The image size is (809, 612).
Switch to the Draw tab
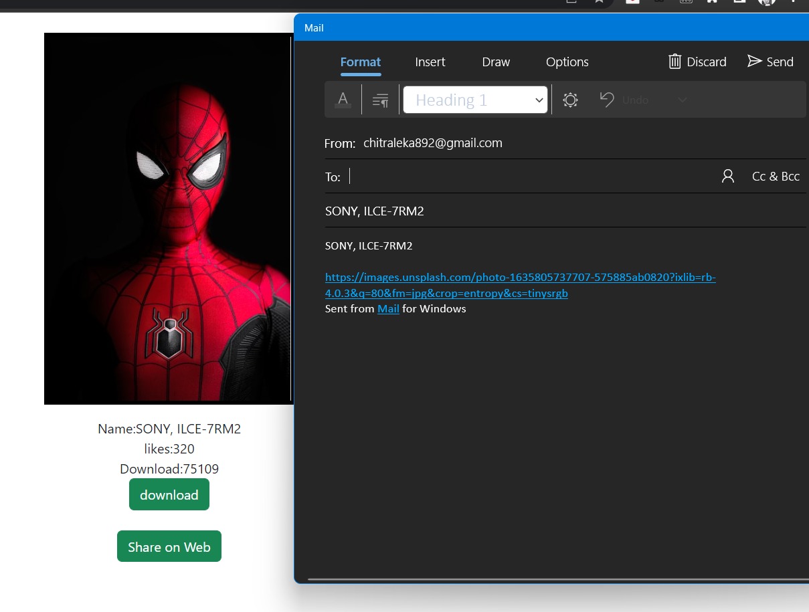(x=496, y=62)
